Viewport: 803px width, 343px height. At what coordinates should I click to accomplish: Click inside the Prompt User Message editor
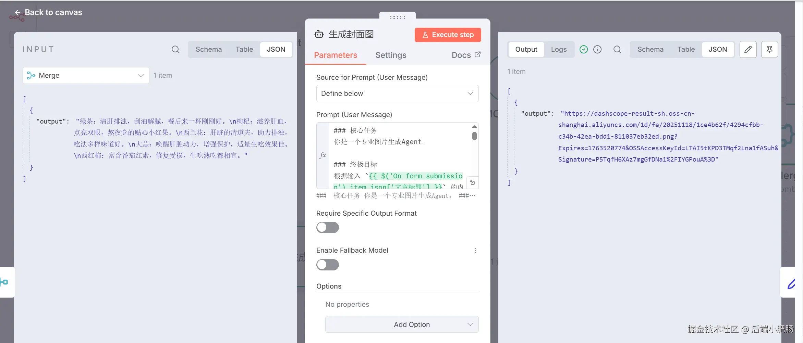point(399,155)
